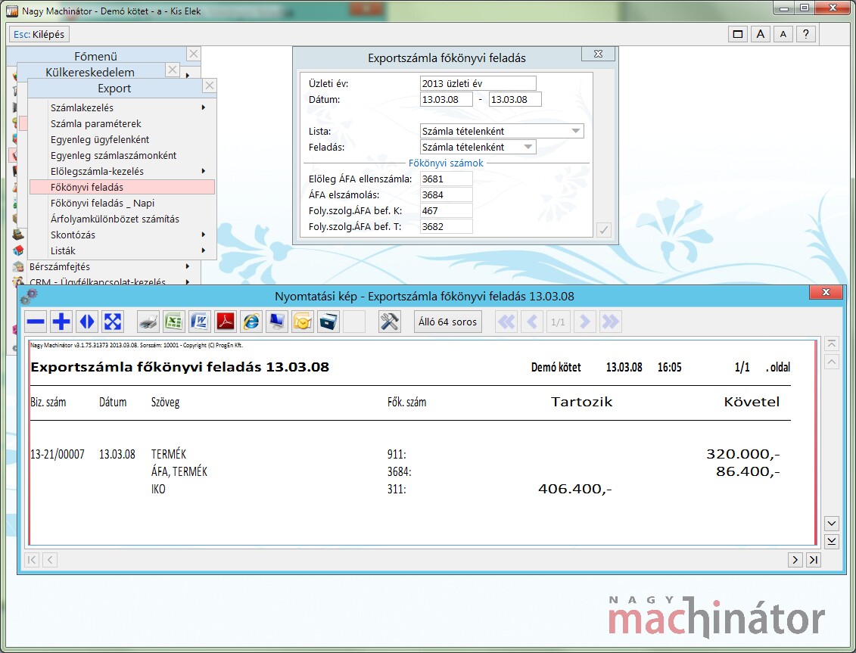Click the Álló 64 soros button
This screenshot has width=856, height=653.
point(449,322)
